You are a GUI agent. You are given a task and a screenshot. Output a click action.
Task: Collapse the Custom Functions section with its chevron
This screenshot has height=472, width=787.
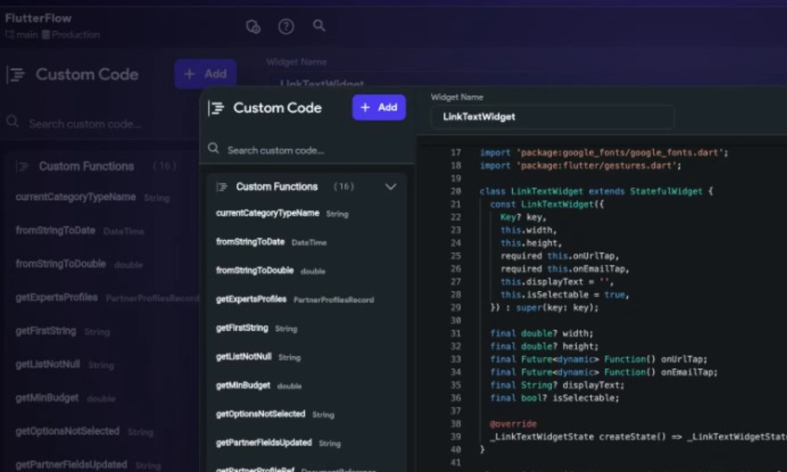[x=390, y=187]
